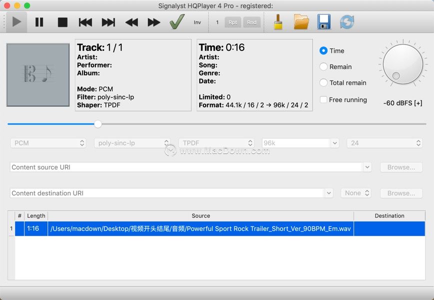Fast-forward the current track
434x300 pixels.
point(154,22)
